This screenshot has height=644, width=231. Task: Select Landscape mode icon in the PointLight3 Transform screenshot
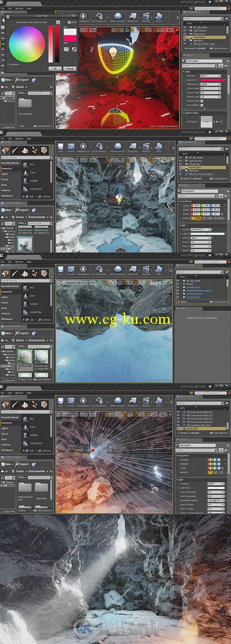24,149
